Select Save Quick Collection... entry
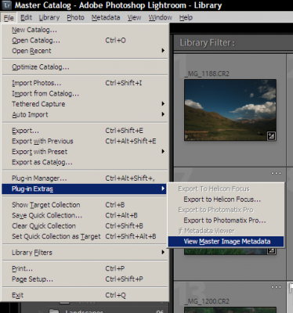This screenshot has width=293, height=313. (85, 215)
